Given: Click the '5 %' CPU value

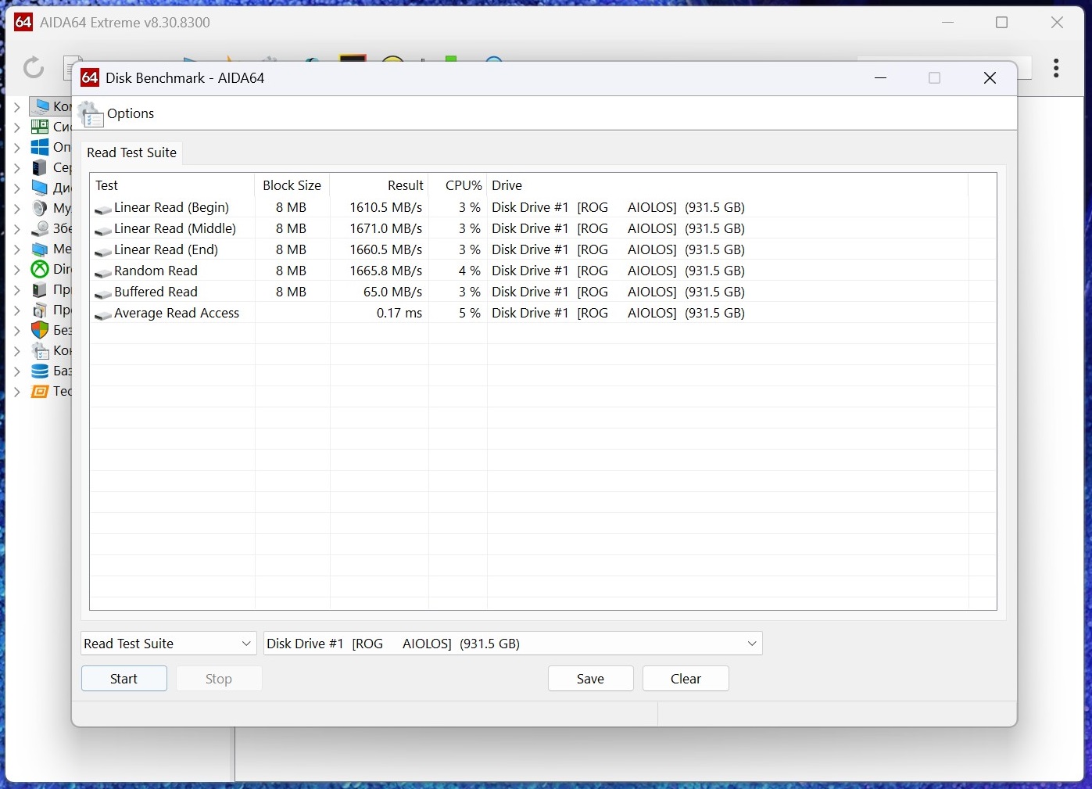Looking at the screenshot, I should (470, 313).
